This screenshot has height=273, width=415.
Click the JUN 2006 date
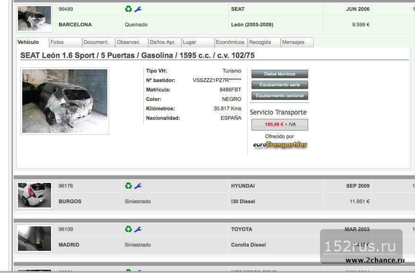[x=358, y=9]
